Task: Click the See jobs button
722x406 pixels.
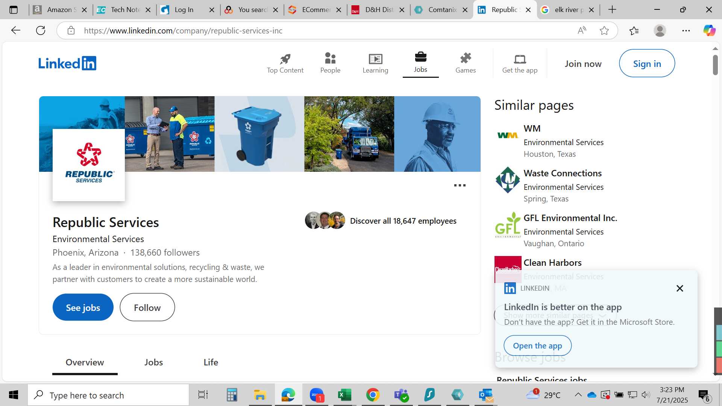Action: (83, 308)
